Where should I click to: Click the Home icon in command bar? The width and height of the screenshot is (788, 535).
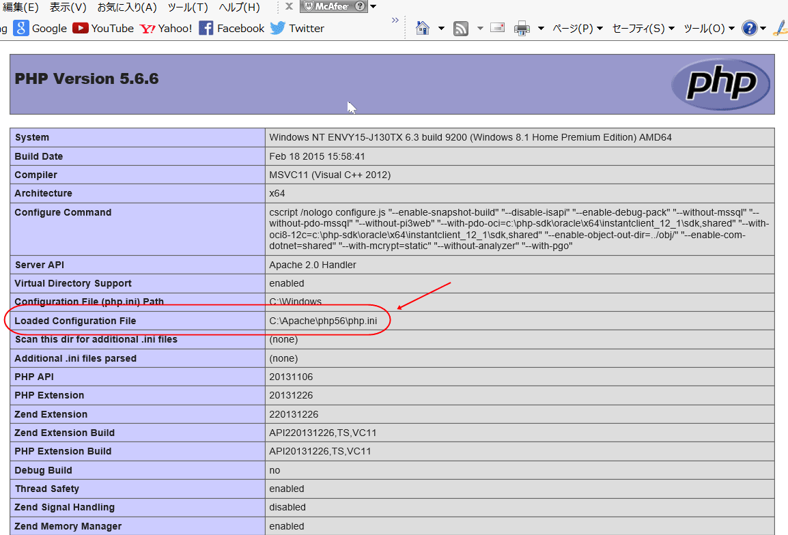click(x=423, y=29)
